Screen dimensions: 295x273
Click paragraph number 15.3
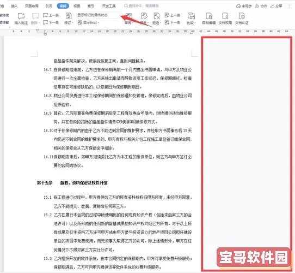(x=47, y=258)
